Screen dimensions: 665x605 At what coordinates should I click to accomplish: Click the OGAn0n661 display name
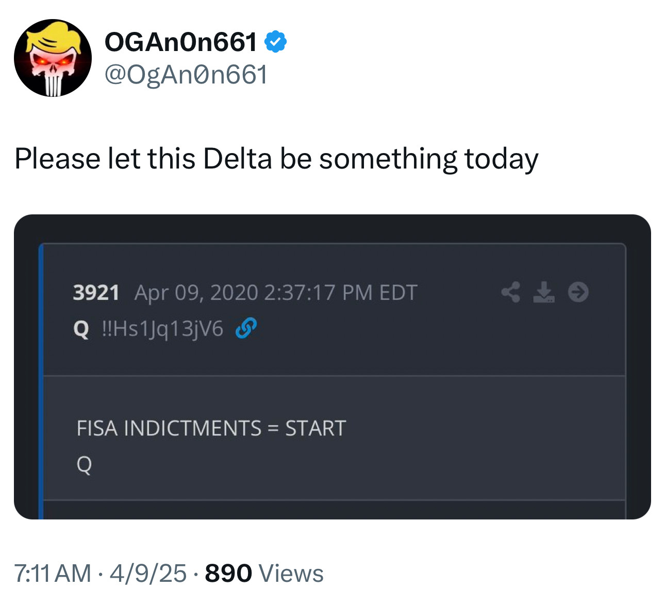pos(180,42)
